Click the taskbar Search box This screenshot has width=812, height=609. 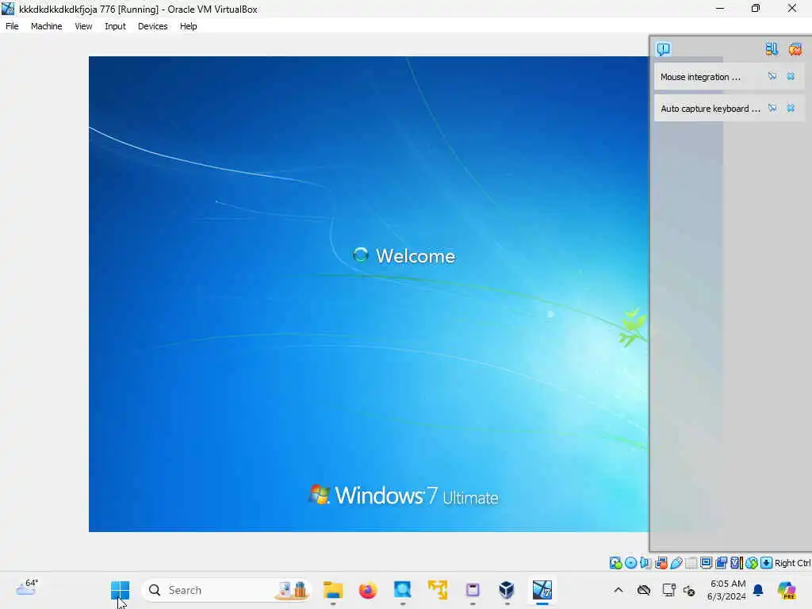point(226,590)
